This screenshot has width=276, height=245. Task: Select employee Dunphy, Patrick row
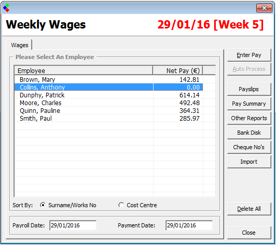click(108, 95)
